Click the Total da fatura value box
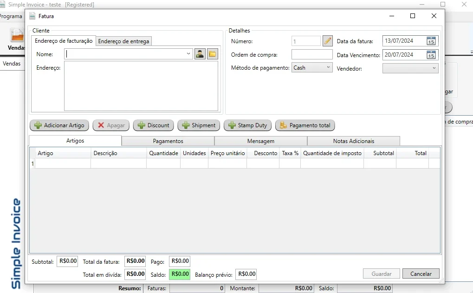 (x=135, y=261)
